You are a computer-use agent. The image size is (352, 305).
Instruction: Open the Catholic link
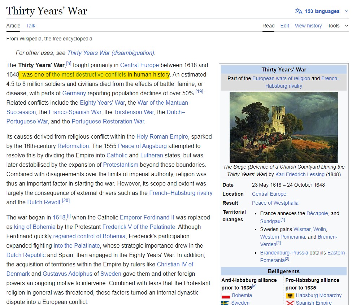click(117, 155)
